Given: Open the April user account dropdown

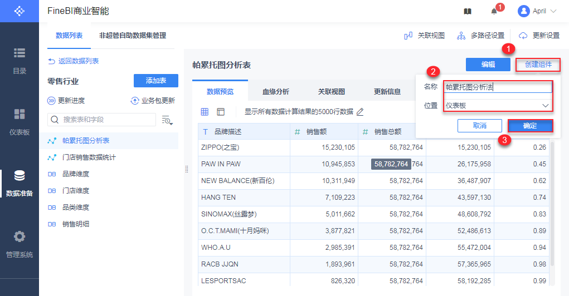Looking at the screenshot, I should (537, 11).
